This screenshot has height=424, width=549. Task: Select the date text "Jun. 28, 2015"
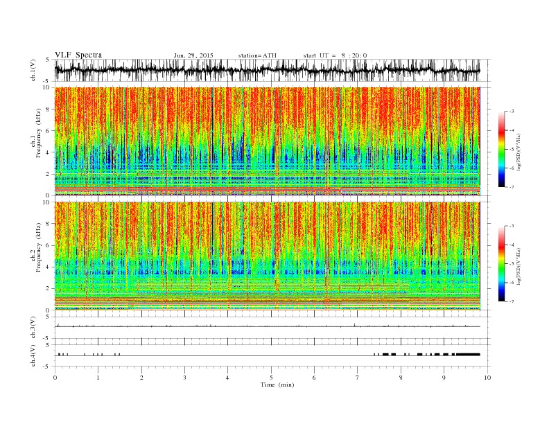click(193, 55)
